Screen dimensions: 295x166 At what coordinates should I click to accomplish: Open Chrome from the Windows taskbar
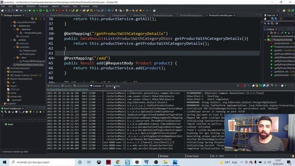coord(118,162)
